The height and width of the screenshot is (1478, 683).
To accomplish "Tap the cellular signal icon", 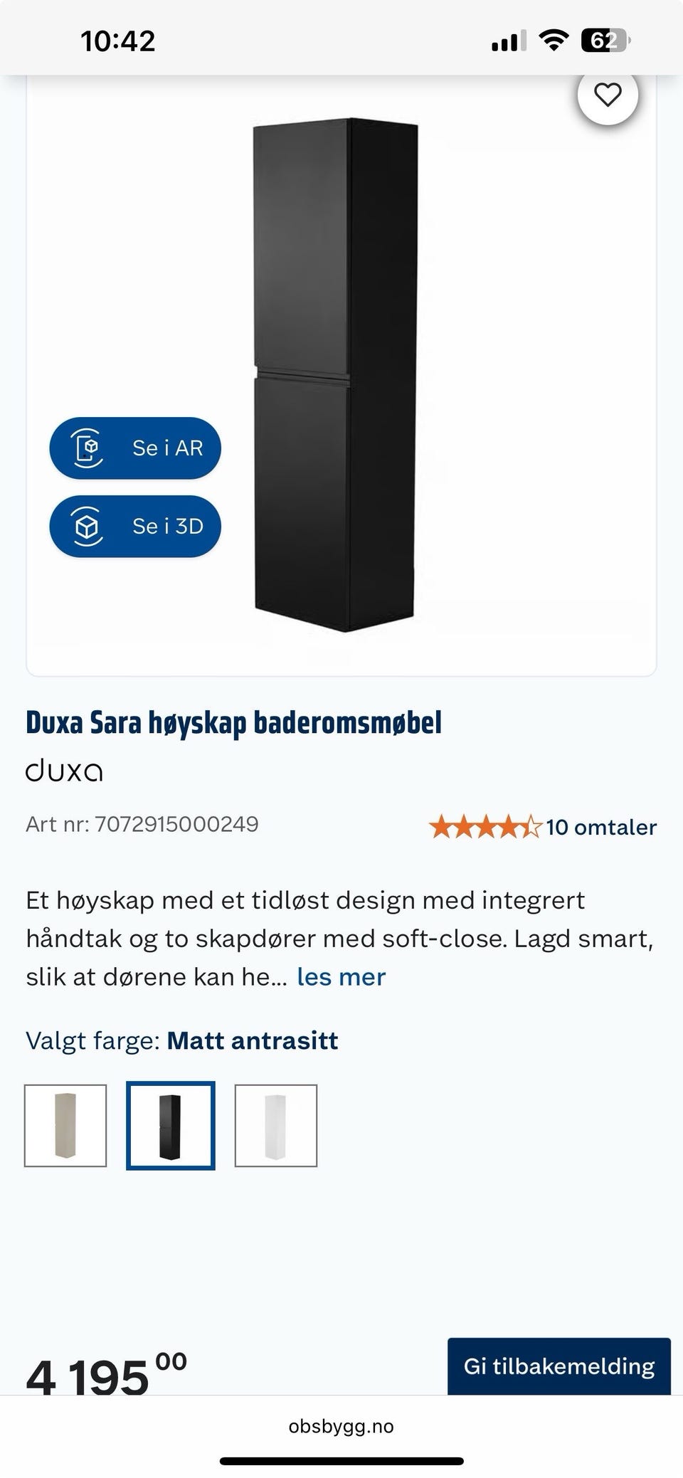I will tap(509, 41).
